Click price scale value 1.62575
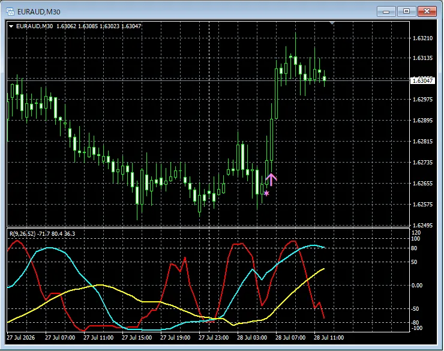Screen dimensions: 444x351 (x=423, y=204)
